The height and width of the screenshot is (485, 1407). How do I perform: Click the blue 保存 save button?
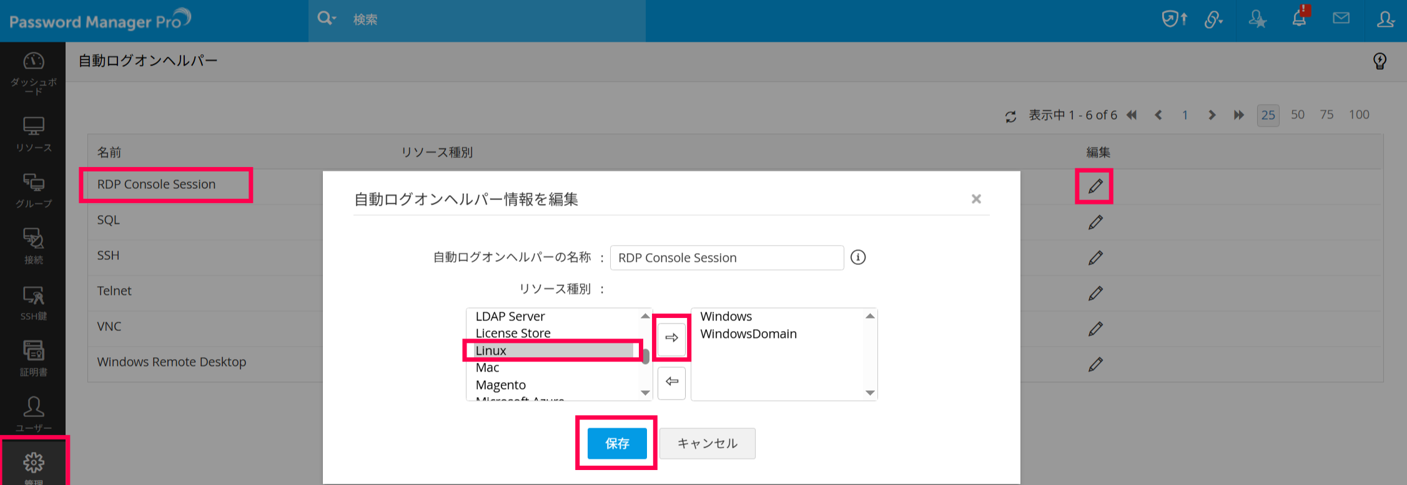[x=617, y=443]
